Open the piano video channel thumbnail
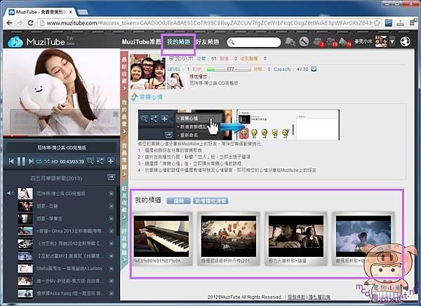Viewport: 421px width, 306px height. 161,236
